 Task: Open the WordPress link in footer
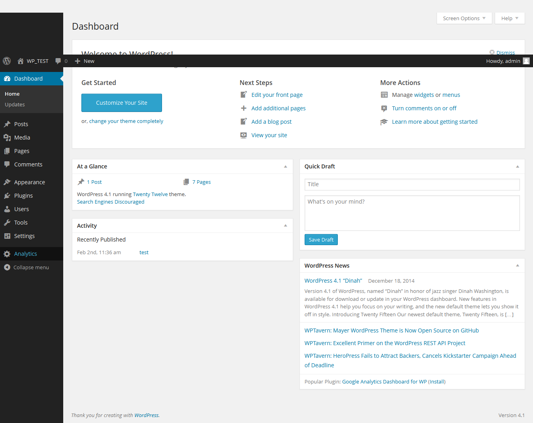pos(147,415)
